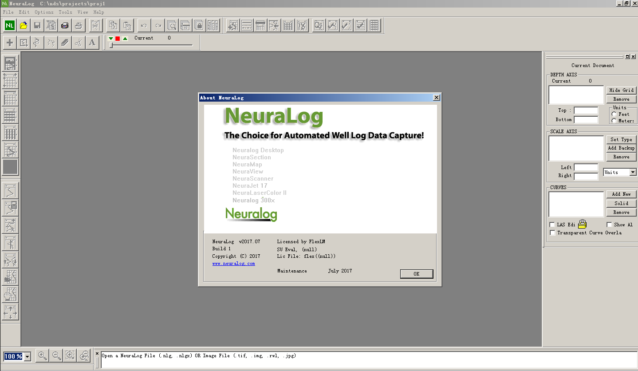Click the plus sign tool icon
Screen dimensions: 638x371
(10, 43)
